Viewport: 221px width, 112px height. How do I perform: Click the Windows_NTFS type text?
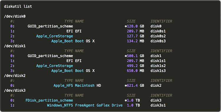[x=60, y=105]
